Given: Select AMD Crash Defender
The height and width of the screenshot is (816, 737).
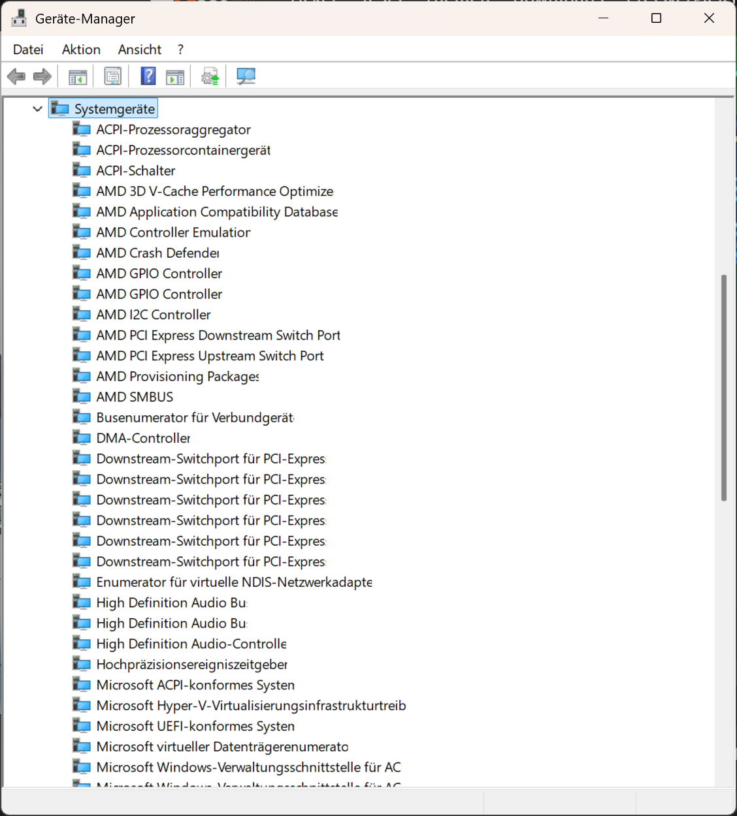Looking at the screenshot, I should pyautogui.click(x=157, y=253).
